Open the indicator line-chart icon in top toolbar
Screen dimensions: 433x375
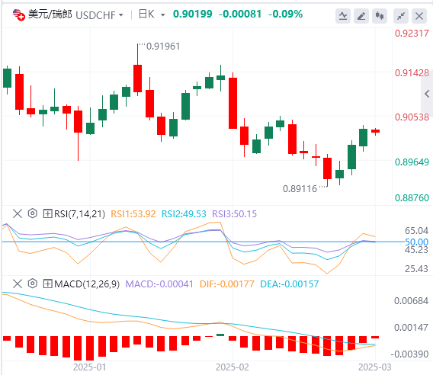point(343,16)
